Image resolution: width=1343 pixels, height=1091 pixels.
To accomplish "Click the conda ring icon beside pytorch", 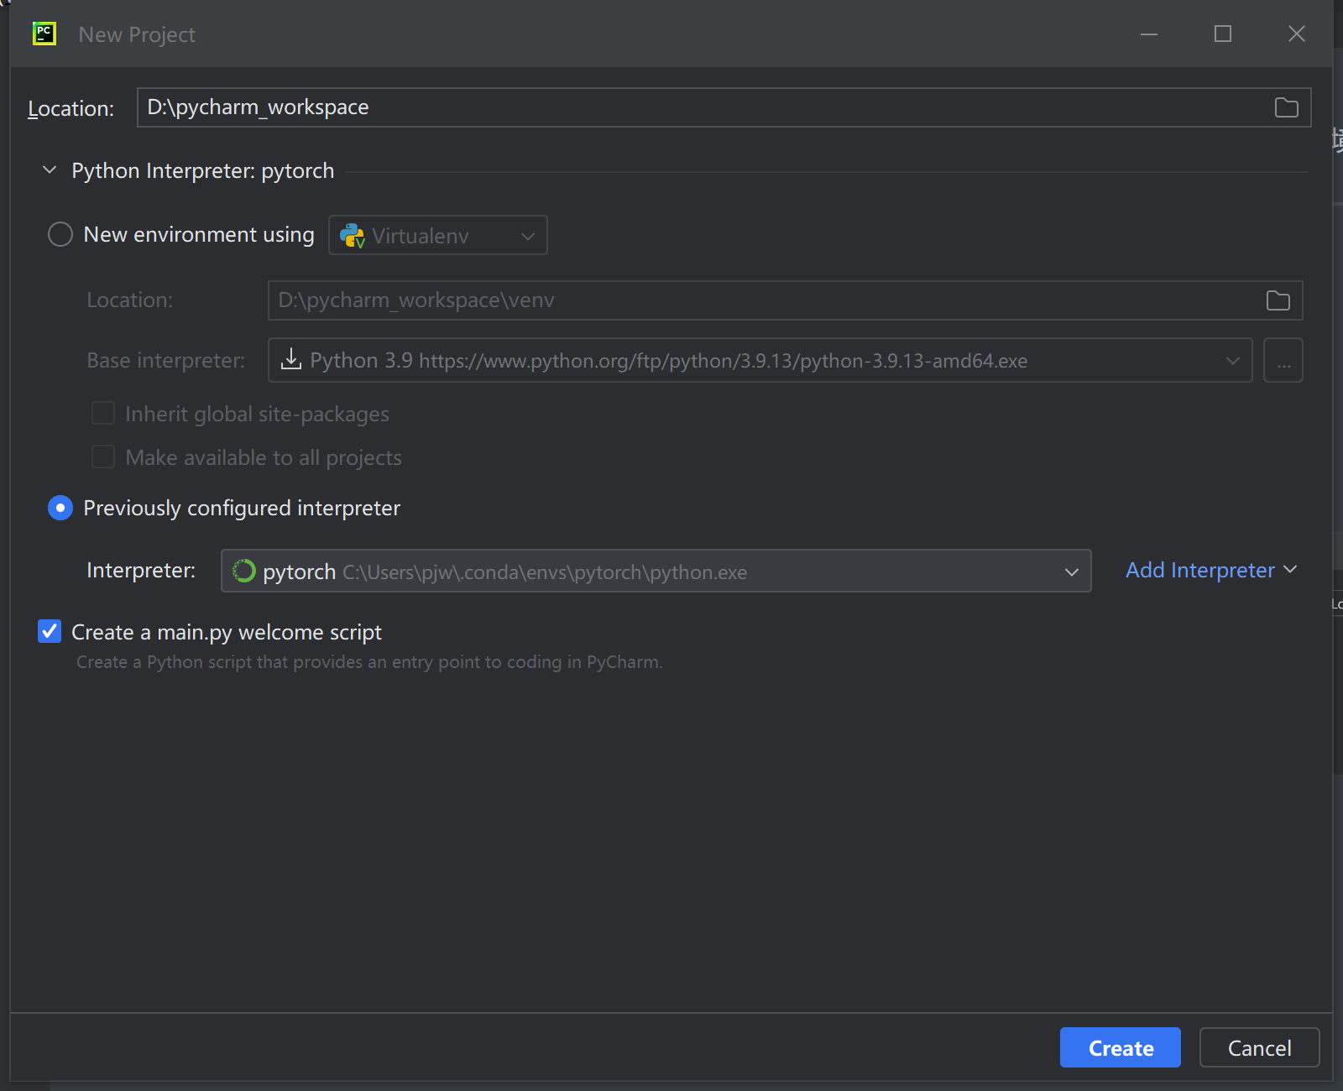I will [x=243, y=571].
